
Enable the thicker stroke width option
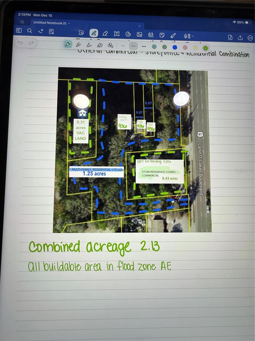[x=133, y=46]
